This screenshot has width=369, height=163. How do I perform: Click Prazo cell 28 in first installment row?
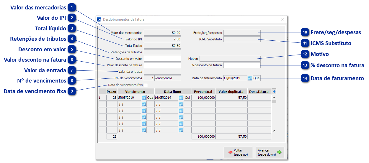coord(112,98)
